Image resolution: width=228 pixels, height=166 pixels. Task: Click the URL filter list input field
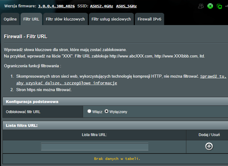click(x=95, y=147)
